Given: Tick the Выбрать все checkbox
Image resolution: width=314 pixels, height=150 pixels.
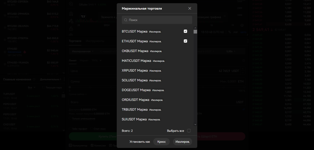Looking at the screenshot, I should coord(189,131).
